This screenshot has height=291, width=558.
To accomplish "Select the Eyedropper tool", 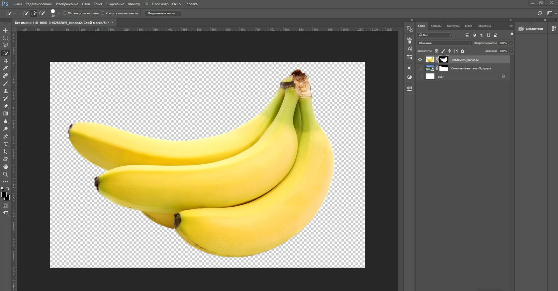I will click(x=6, y=68).
